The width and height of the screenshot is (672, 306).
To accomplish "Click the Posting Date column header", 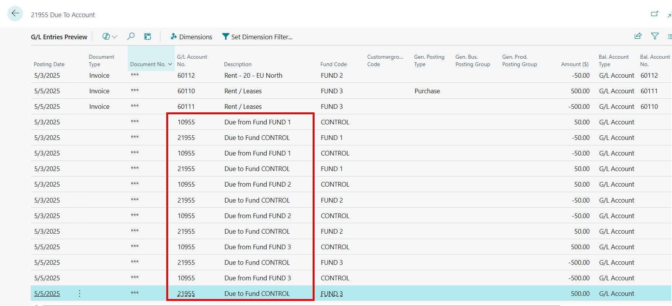I will pyautogui.click(x=49, y=64).
